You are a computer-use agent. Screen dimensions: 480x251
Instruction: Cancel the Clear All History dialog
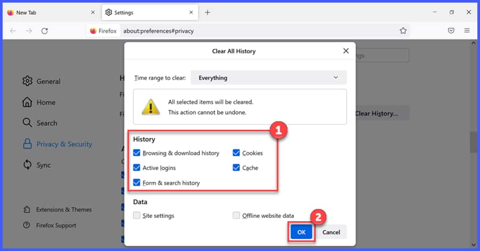point(331,232)
